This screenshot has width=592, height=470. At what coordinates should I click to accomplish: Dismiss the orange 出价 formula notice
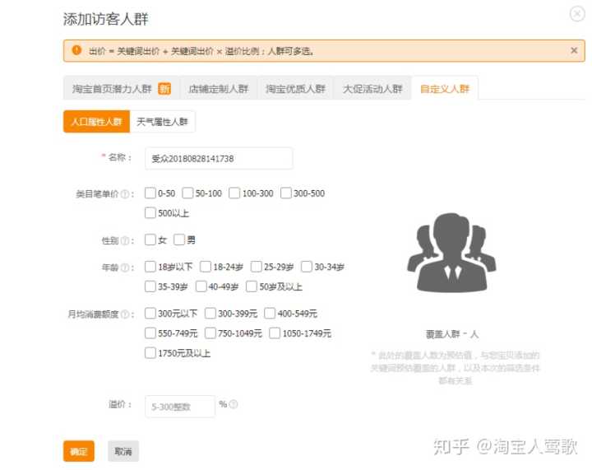(x=574, y=50)
